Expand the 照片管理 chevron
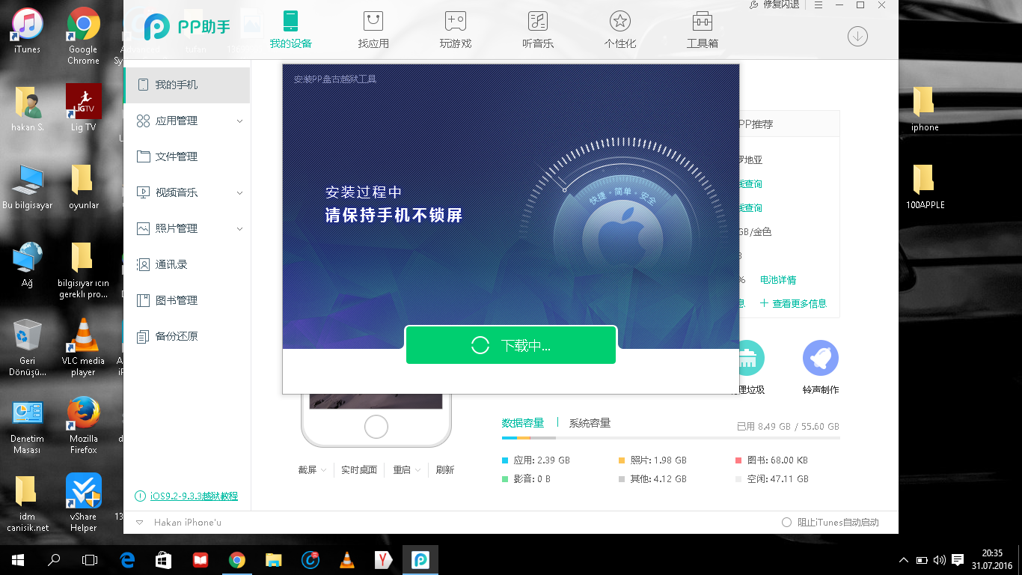Screen dimensions: 1022x575 (x=239, y=228)
